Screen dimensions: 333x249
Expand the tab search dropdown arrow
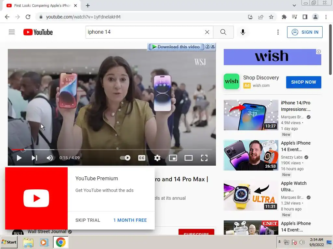pyautogui.click(x=294, y=6)
